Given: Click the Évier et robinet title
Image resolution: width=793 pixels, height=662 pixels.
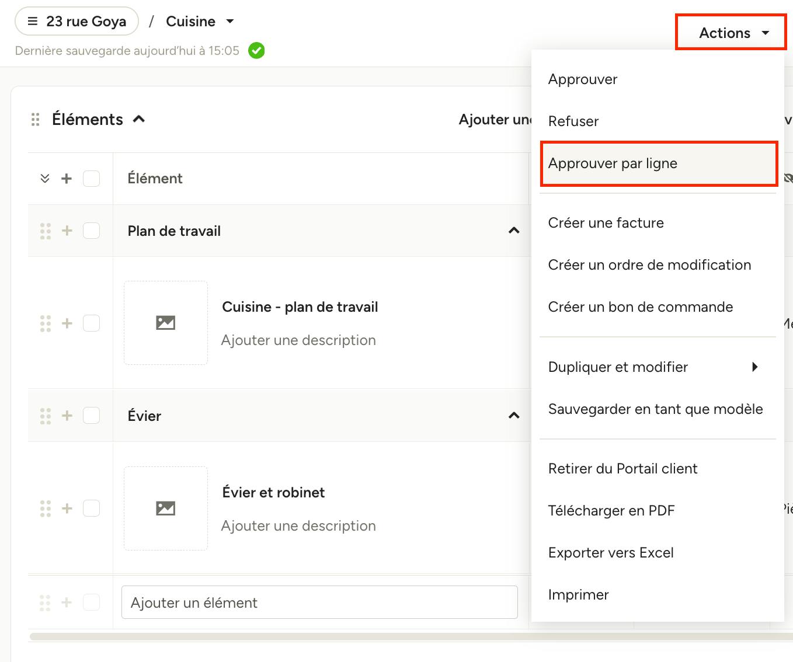Looking at the screenshot, I should point(273,493).
